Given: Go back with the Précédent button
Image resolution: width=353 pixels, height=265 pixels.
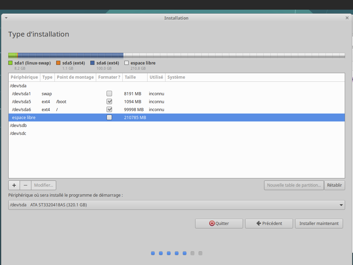Looking at the screenshot, I should coord(269,224).
